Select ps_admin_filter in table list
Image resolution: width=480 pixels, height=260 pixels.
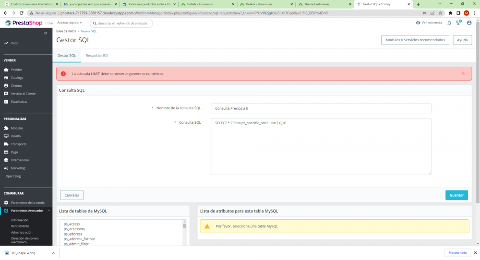click(x=76, y=244)
